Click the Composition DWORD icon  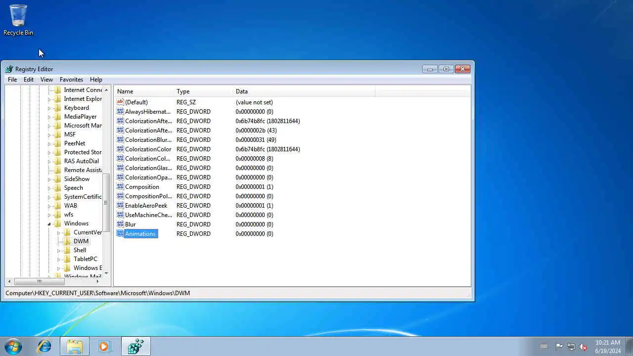tap(120, 187)
